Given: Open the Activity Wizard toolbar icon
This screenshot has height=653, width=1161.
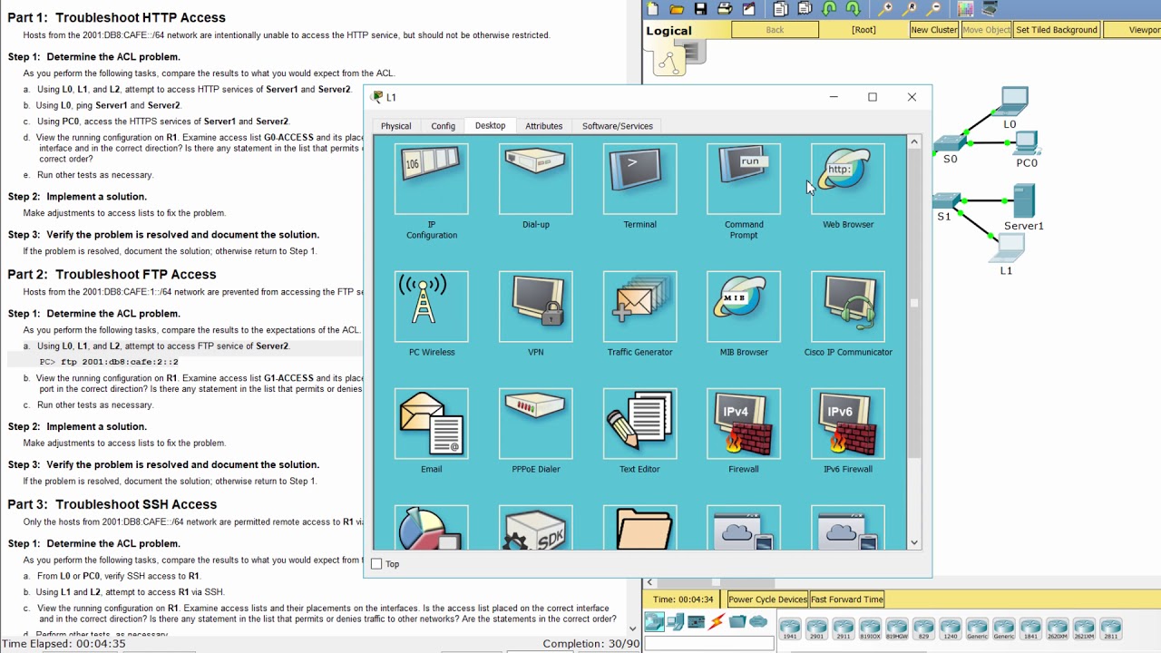Looking at the screenshot, I should (x=749, y=9).
